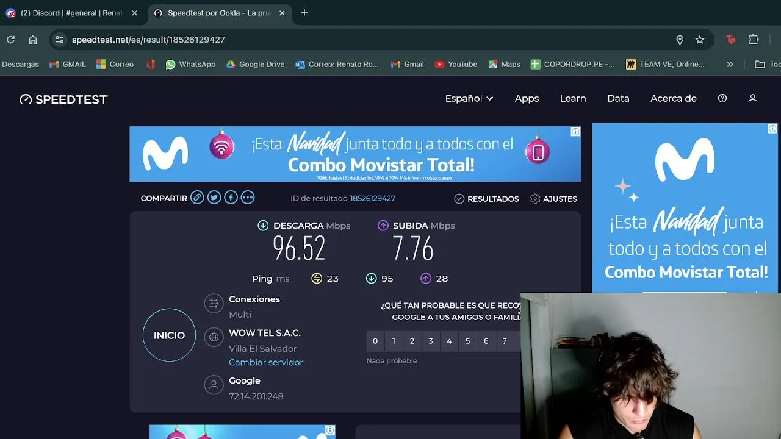
Task: Open COPORDROP.PE bookmark
Action: click(x=572, y=64)
